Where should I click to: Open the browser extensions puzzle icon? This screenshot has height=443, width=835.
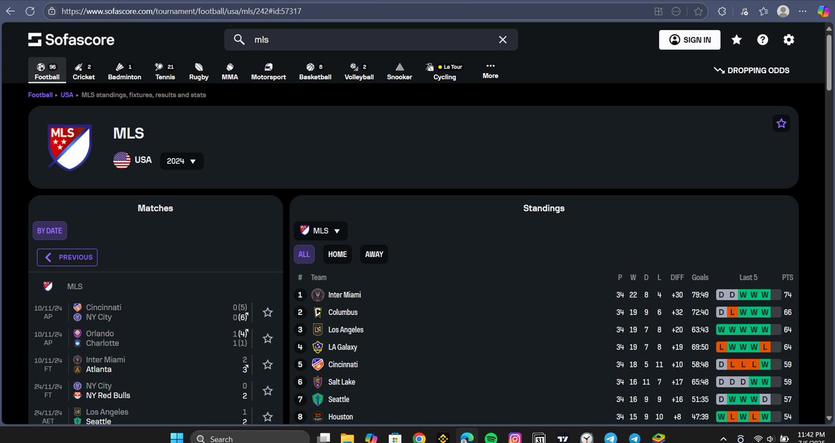pyautogui.click(x=722, y=12)
